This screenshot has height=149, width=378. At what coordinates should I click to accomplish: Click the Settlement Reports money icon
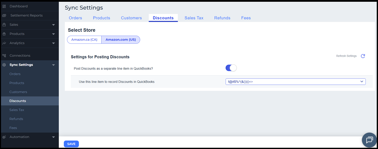(x=4, y=15)
